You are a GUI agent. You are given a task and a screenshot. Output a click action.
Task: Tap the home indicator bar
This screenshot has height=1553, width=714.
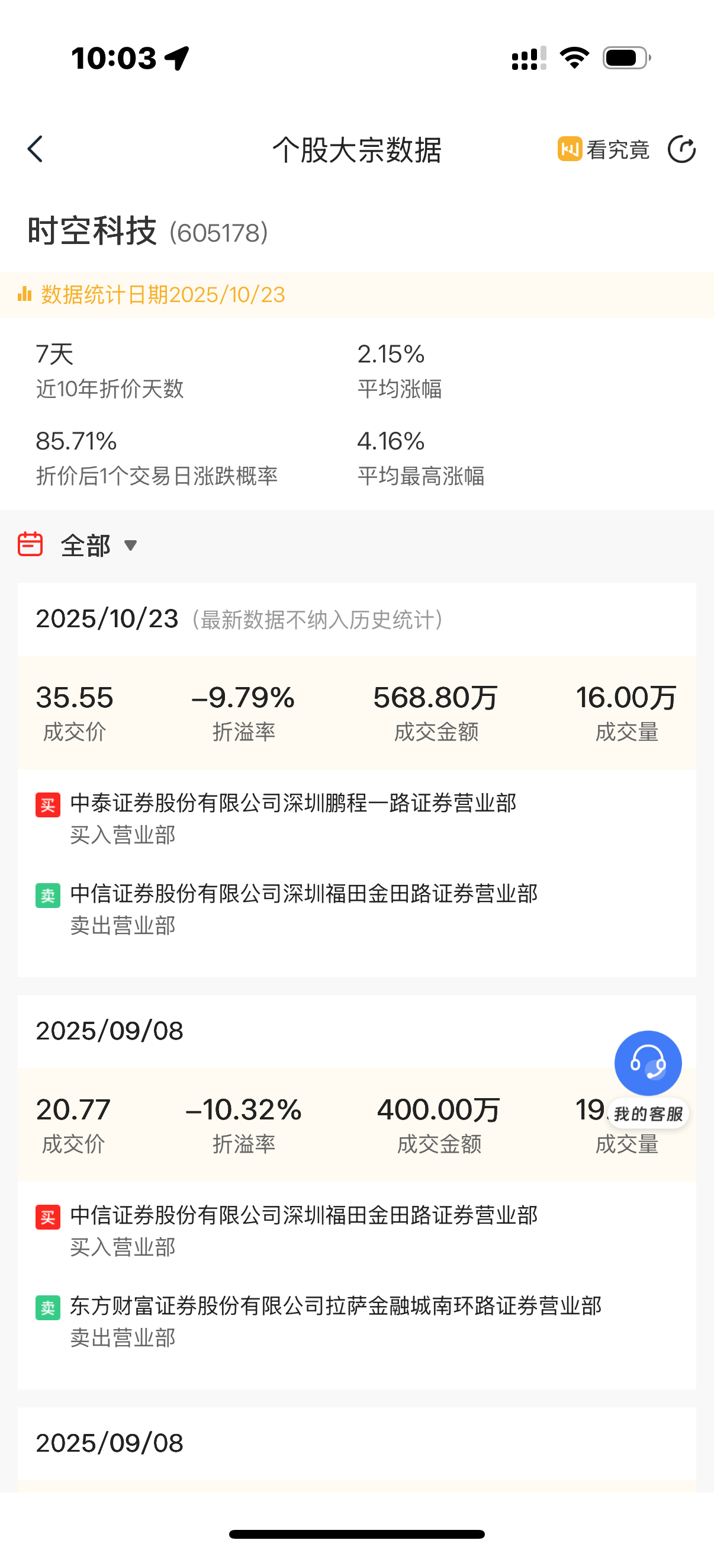[356, 1533]
